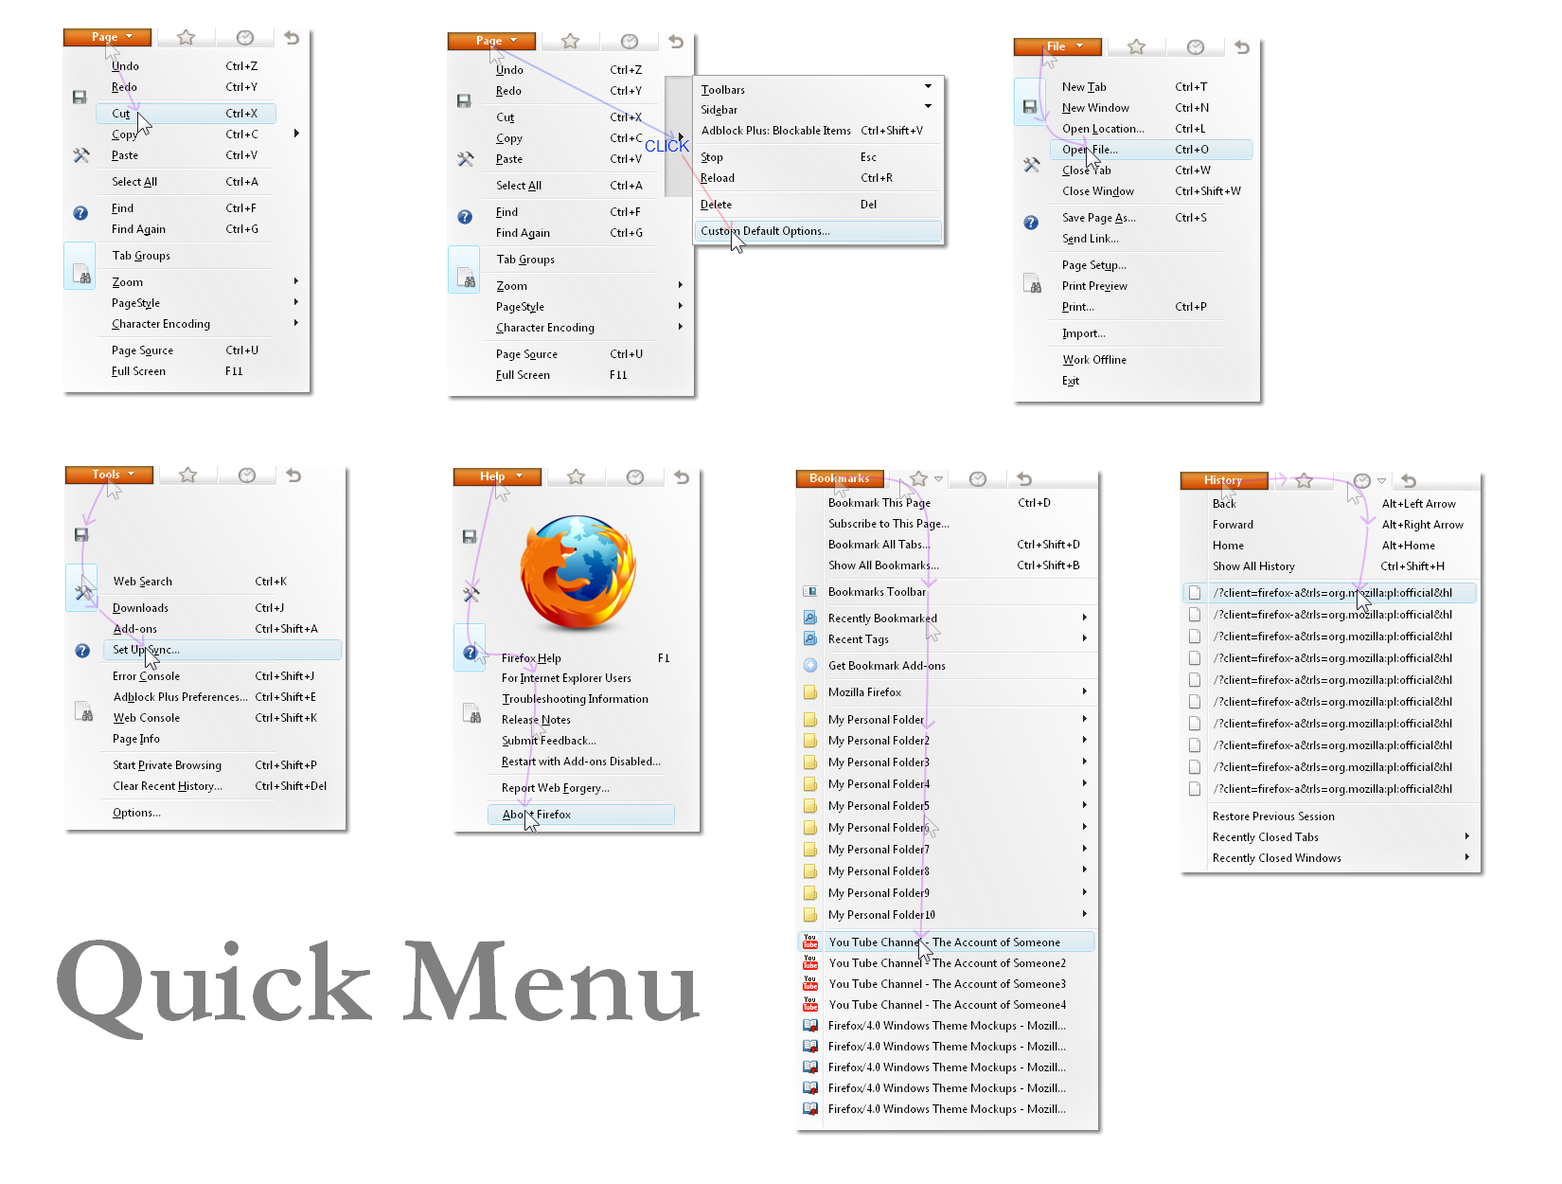Open the orange File dropdown button
This screenshot has height=1184, width=1562.
coord(1057,46)
